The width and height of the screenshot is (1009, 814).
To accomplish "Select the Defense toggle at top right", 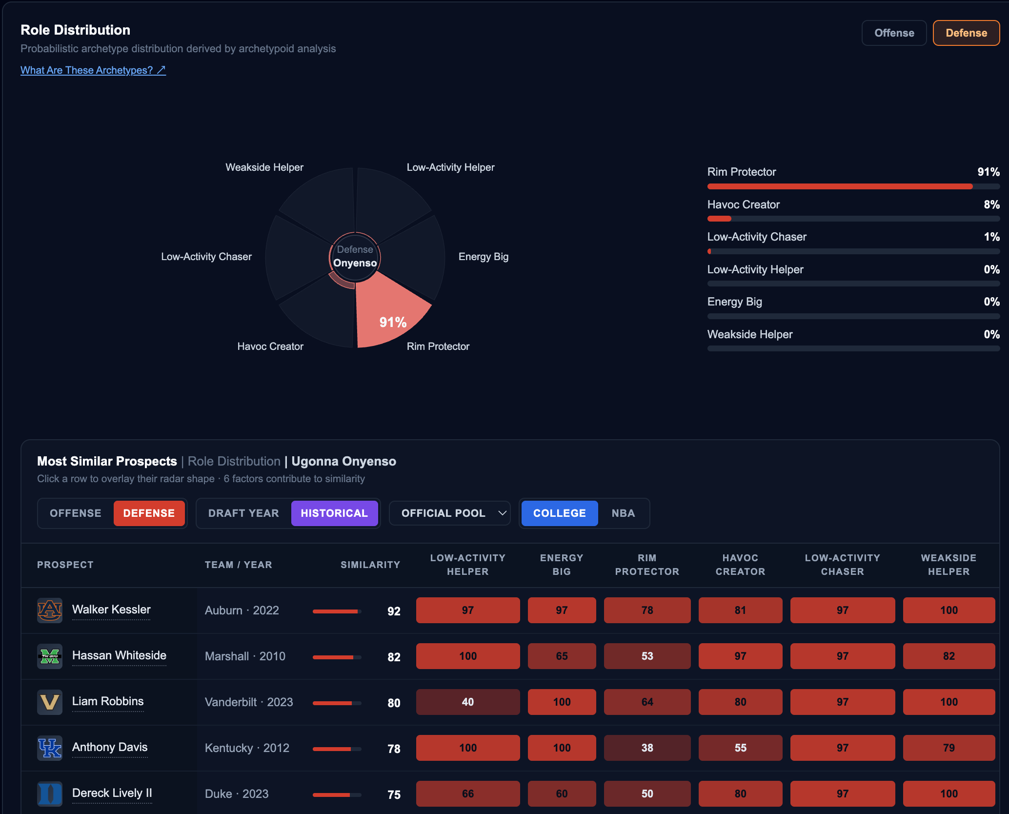I will point(966,33).
